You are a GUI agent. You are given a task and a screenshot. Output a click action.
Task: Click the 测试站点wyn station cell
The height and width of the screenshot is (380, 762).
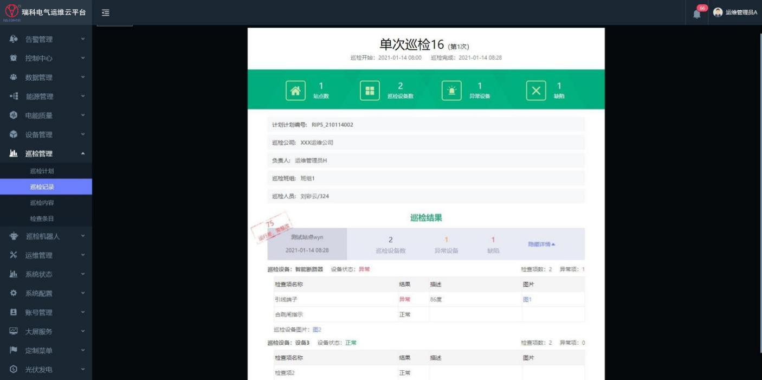click(307, 244)
